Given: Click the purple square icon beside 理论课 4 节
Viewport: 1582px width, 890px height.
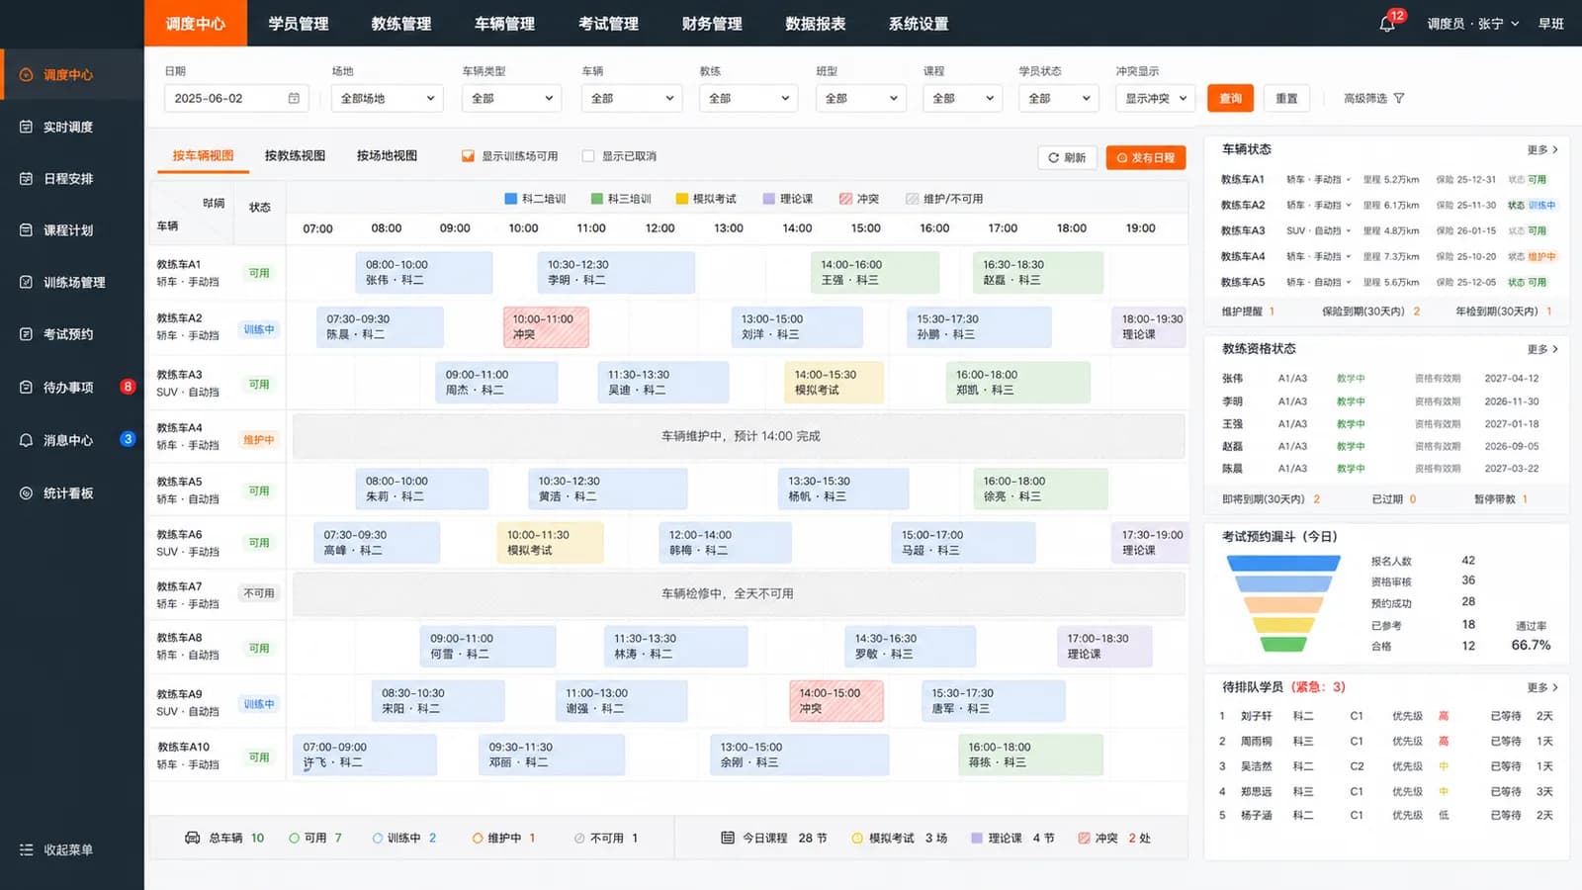Looking at the screenshot, I should [977, 838].
